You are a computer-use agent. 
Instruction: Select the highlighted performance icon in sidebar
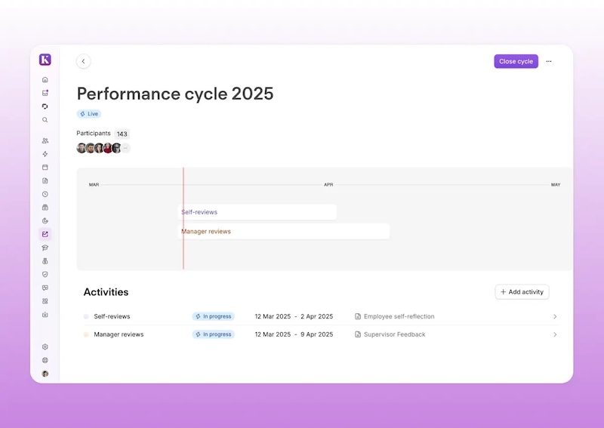45,234
